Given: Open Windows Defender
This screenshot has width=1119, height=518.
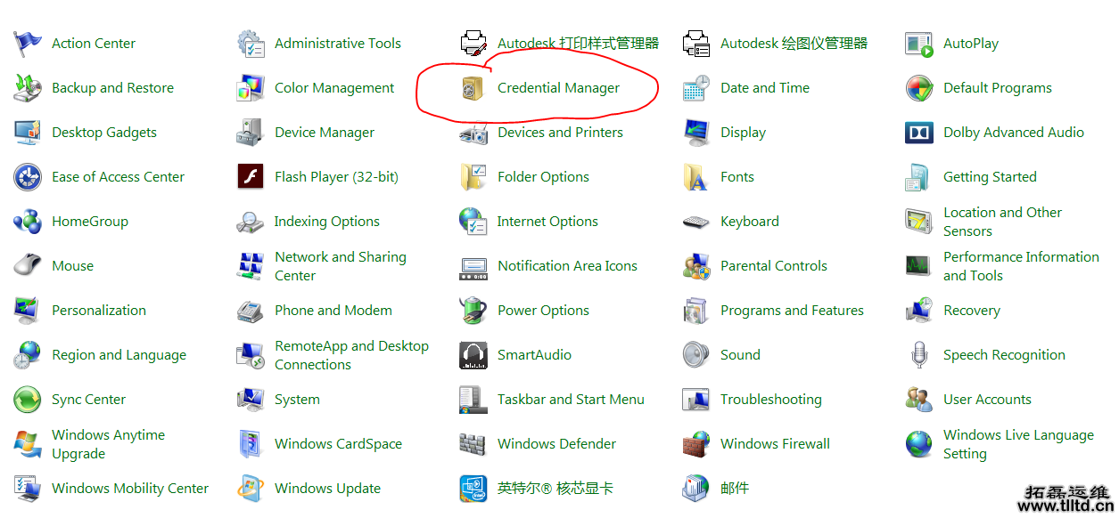Looking at the screenshot, I should click(555, 443).
